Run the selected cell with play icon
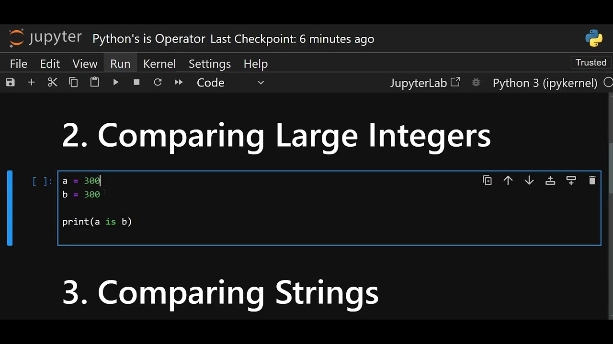This screenshot has width=613, height=344. pos(115,83)
